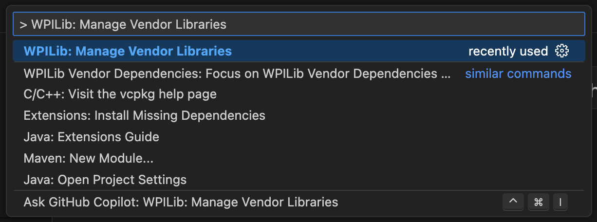
Task: Click the Control (^) key badge
Action: pos(513,202)
